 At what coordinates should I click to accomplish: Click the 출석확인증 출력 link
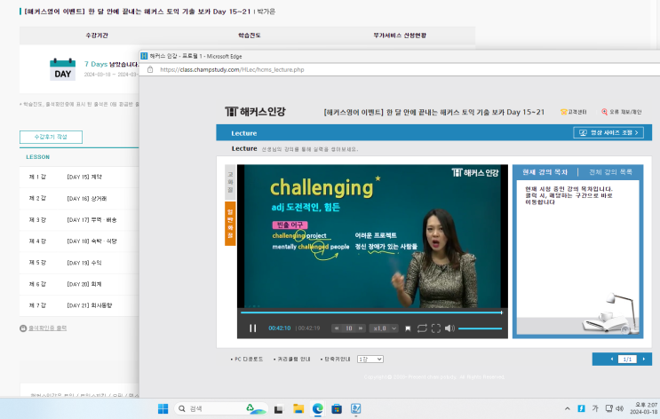tap(48, 328)
